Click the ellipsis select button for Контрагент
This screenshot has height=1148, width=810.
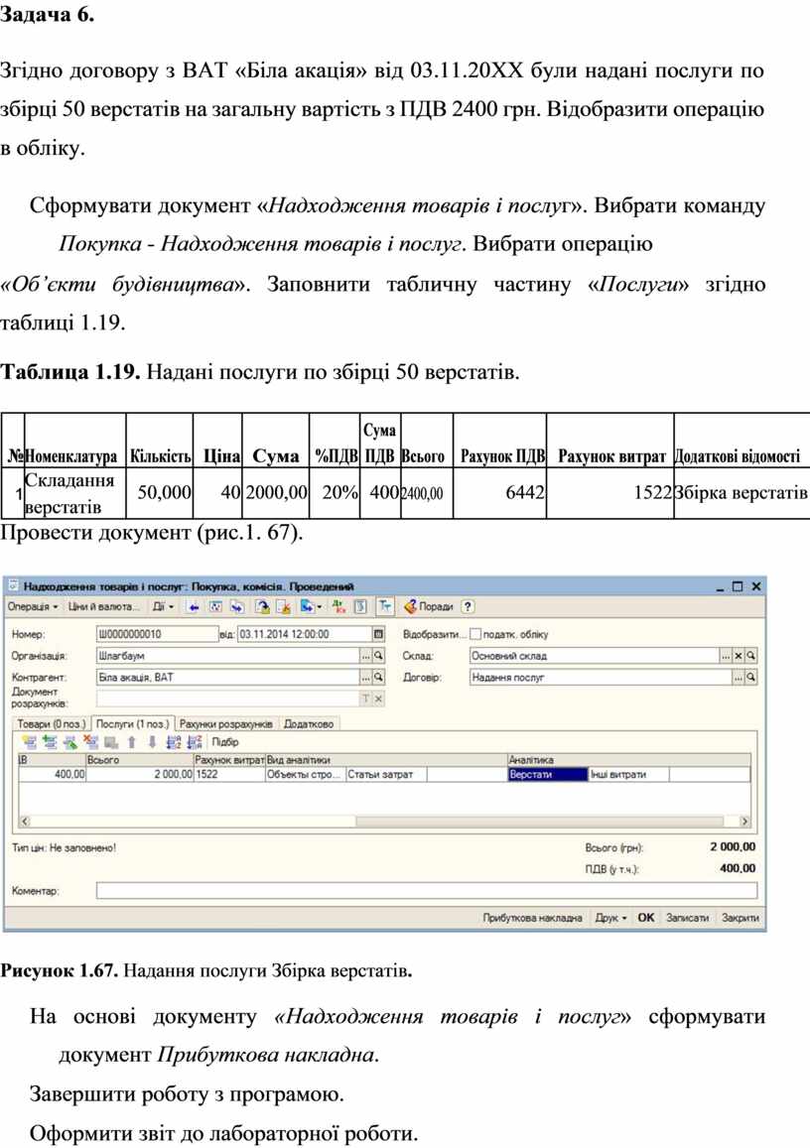pyautogui.click(x=366, y=678)
